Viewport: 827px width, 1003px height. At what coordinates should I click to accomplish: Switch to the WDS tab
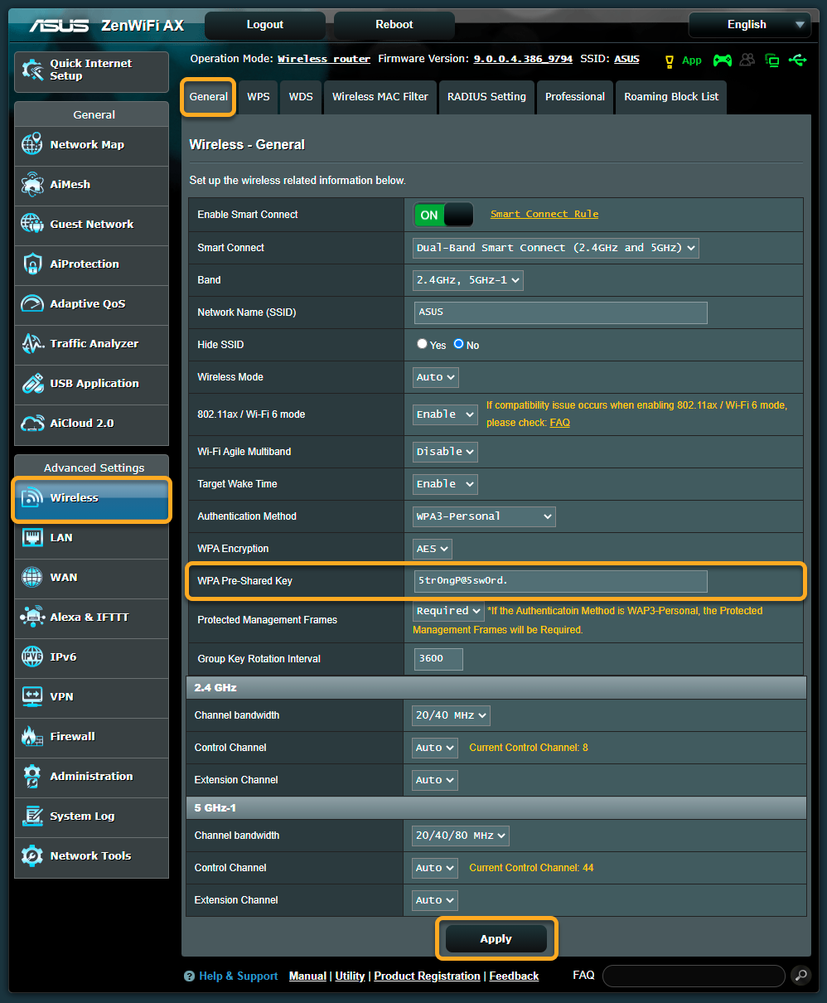point(301,97)
